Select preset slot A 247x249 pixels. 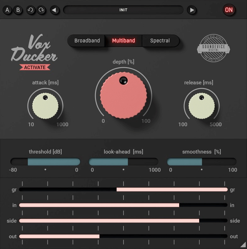[8, 10]
